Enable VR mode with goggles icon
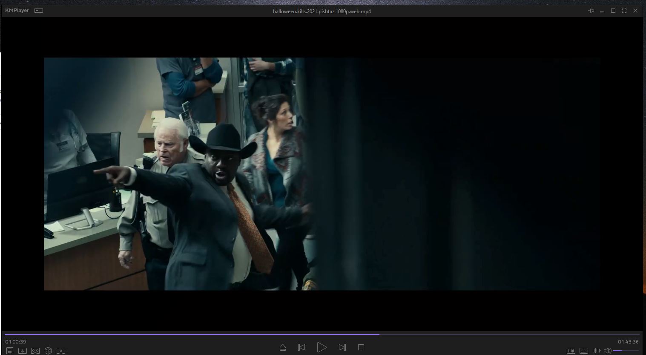This screenshot has width=646, height=355. (35, 351)
